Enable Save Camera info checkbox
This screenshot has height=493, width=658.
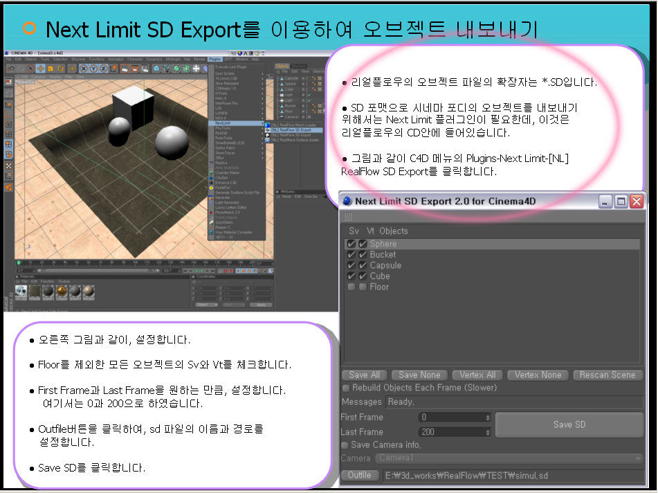[x=345, y=445]
